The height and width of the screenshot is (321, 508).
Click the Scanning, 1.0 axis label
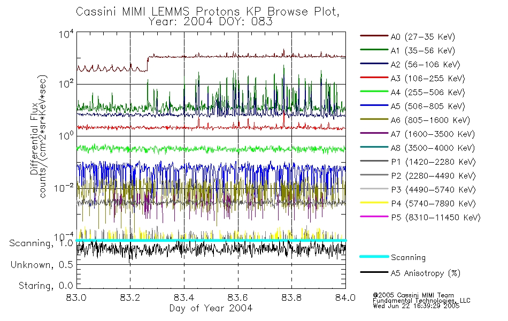[x=41, y=243]
